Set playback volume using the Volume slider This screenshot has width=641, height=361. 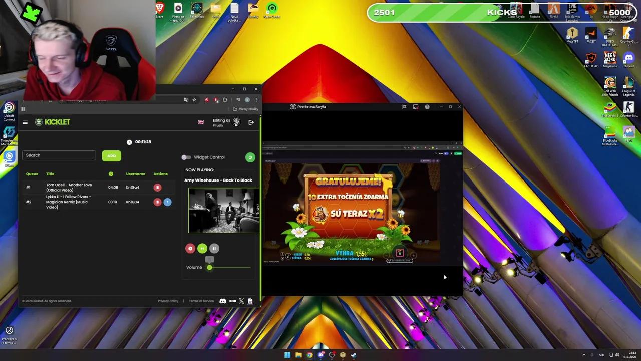pyautogui.click(x=209, y=267)
